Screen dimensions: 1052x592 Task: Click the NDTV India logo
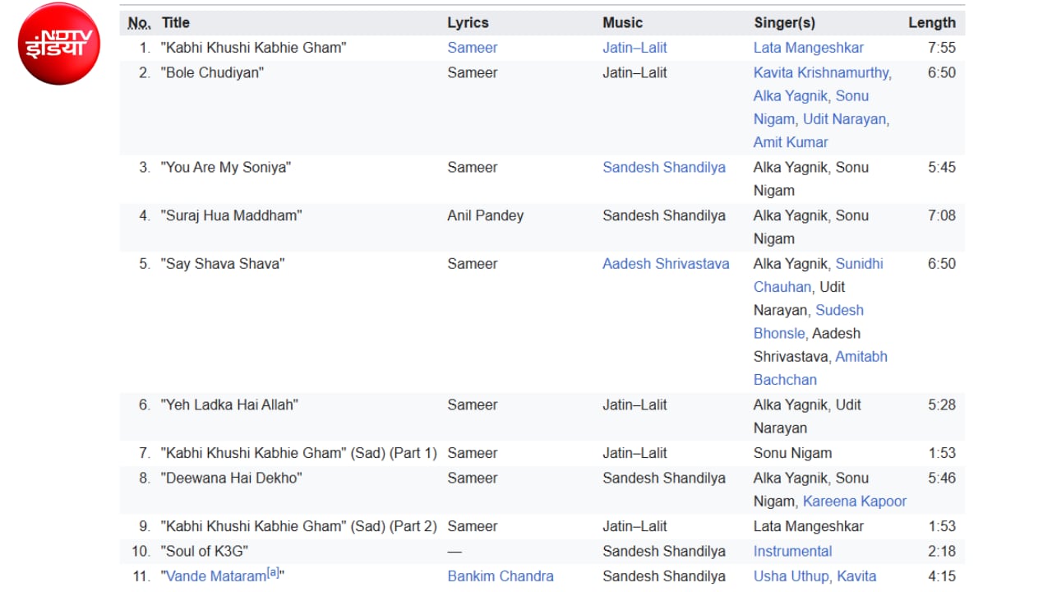58,44
